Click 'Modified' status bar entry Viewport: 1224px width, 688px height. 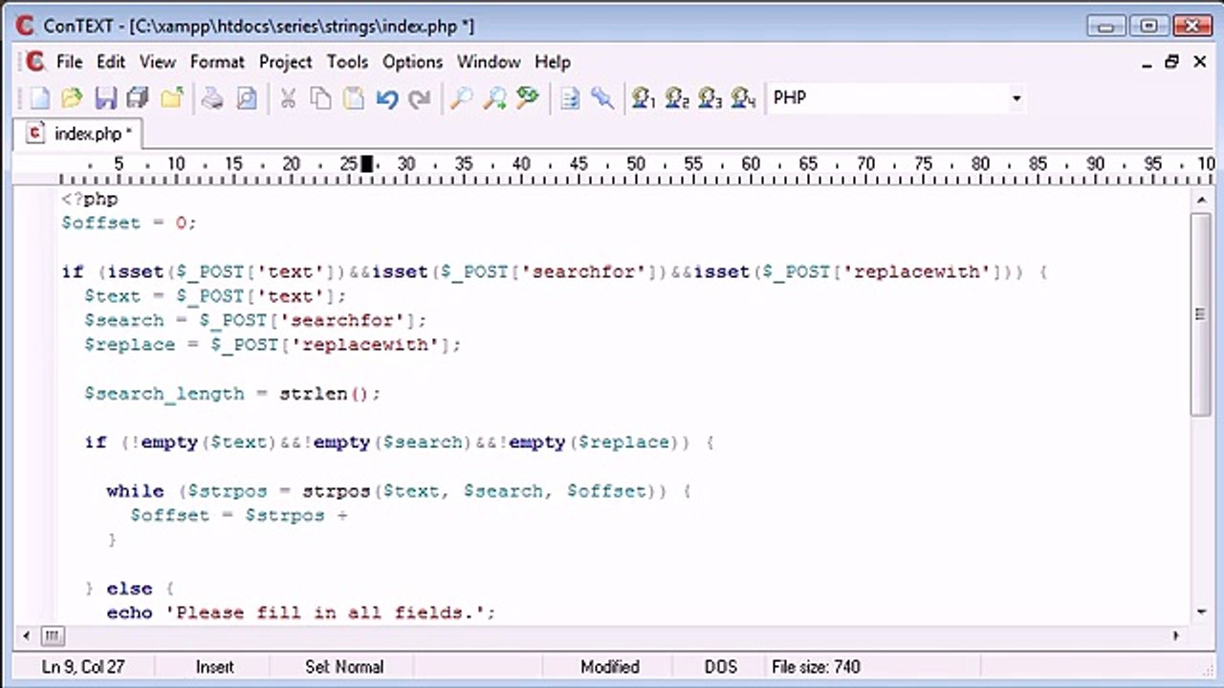tap(610, 667)
